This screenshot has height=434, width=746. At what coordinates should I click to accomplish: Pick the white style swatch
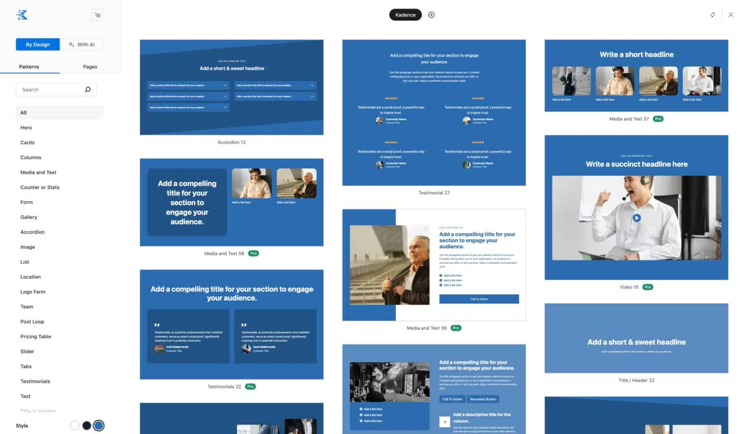click(x=75, y=426)
